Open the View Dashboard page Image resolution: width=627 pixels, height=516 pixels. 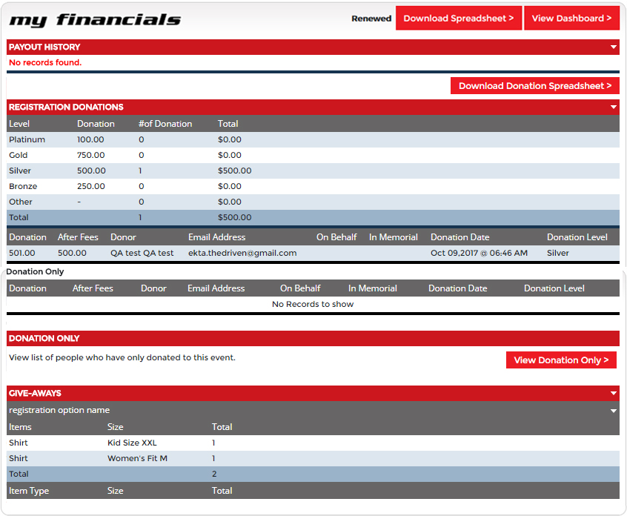point(571,19)
